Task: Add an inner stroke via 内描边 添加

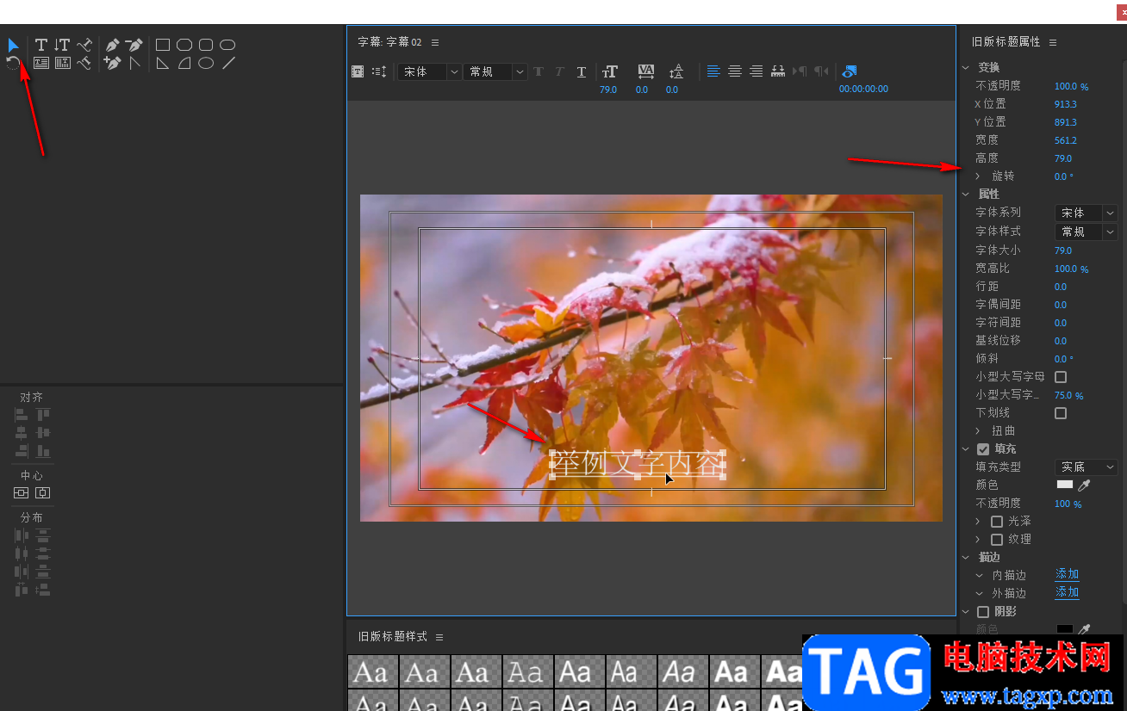Action: coord(1067,574)
